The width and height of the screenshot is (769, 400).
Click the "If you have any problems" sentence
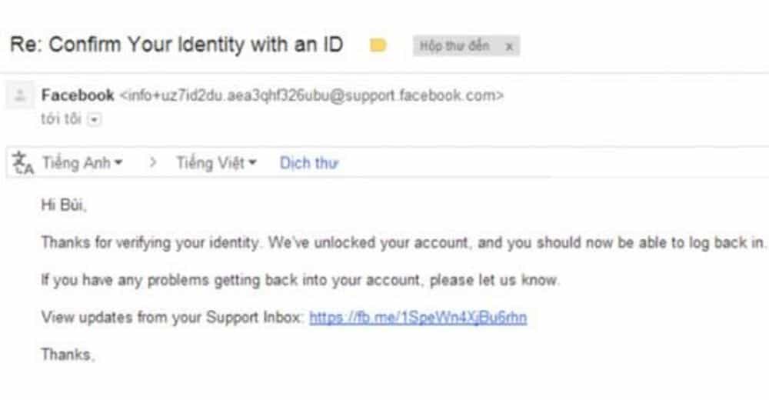pos(300,280)
